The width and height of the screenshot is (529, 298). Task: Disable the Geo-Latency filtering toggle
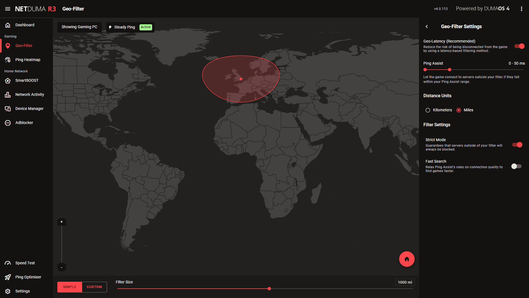[519, 46]
